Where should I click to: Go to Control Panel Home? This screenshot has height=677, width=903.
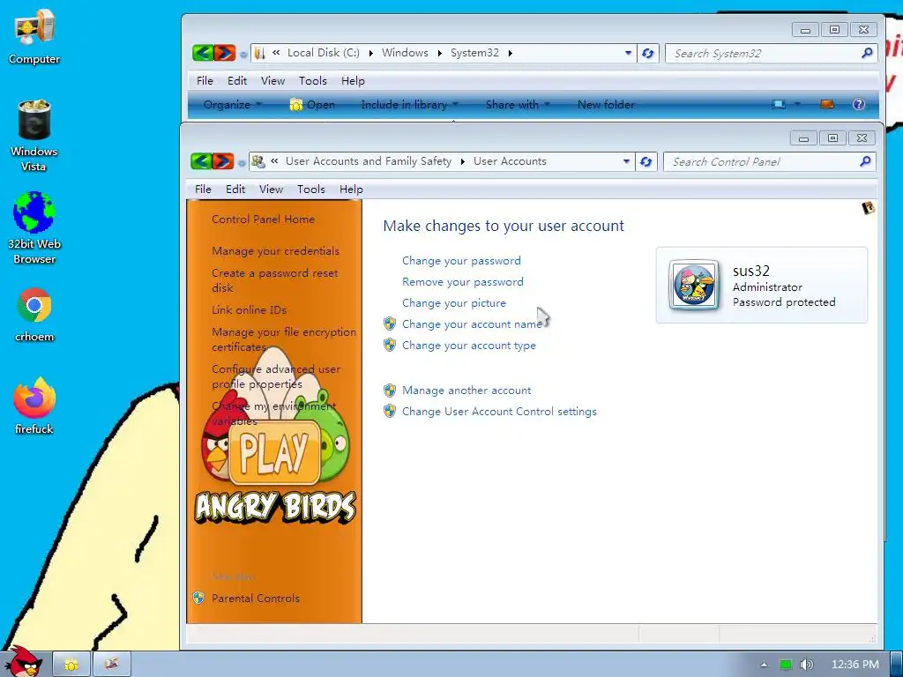[263, 219]
